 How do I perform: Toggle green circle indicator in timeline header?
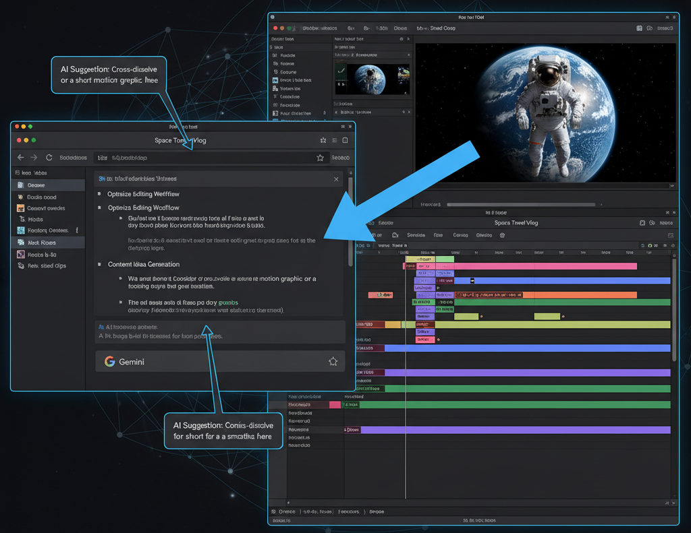point(650,245)
